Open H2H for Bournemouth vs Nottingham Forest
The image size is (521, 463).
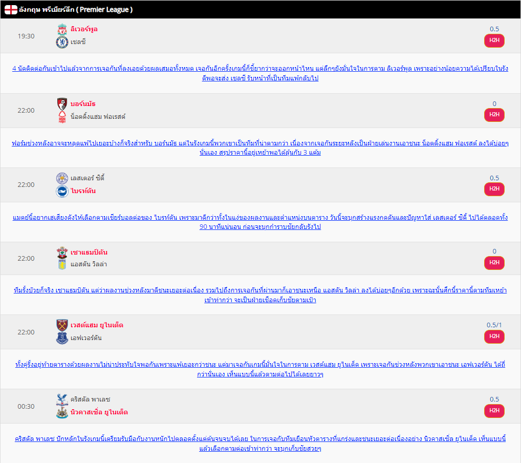[494, 115]
